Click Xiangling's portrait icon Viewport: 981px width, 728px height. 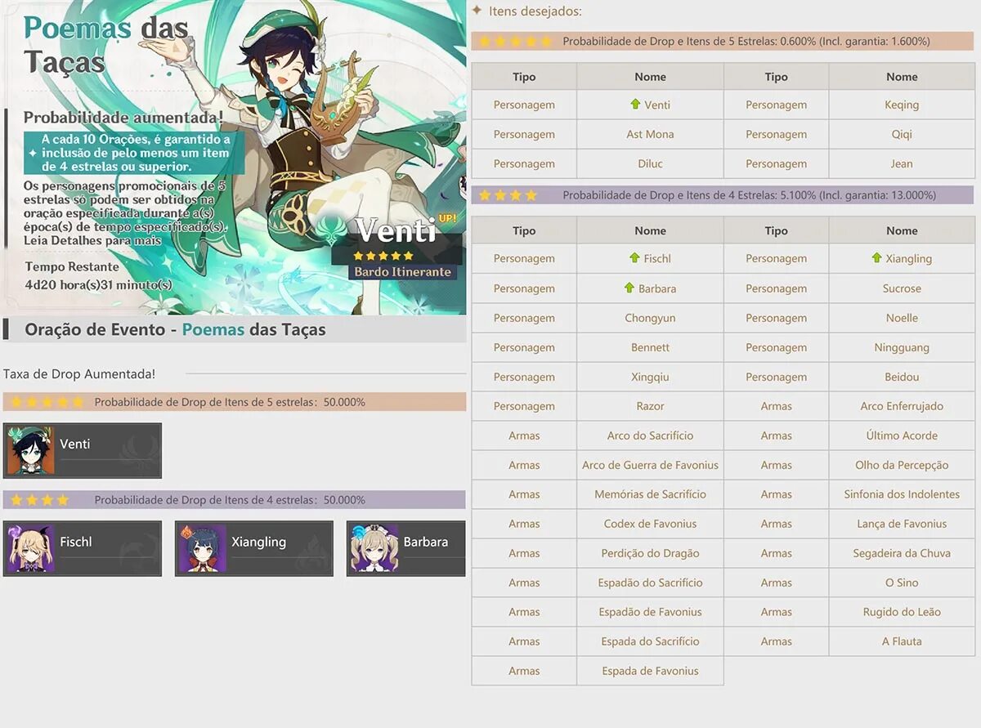tap(203, 548)
